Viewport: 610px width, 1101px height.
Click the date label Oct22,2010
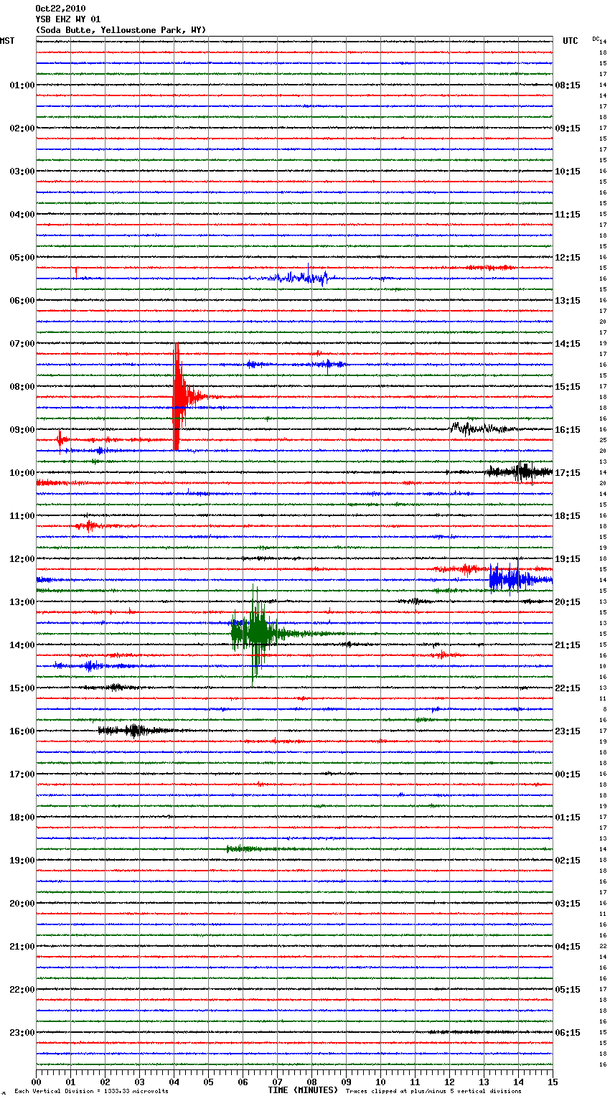[60, 9]
